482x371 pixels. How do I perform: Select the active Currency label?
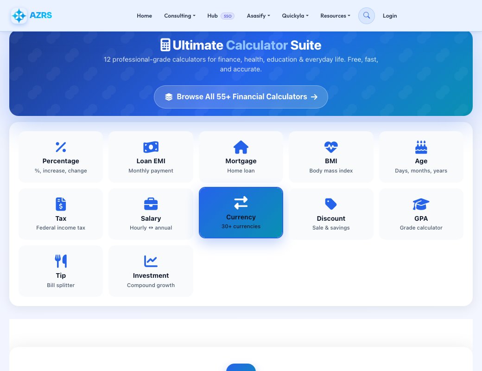[241, 217]
